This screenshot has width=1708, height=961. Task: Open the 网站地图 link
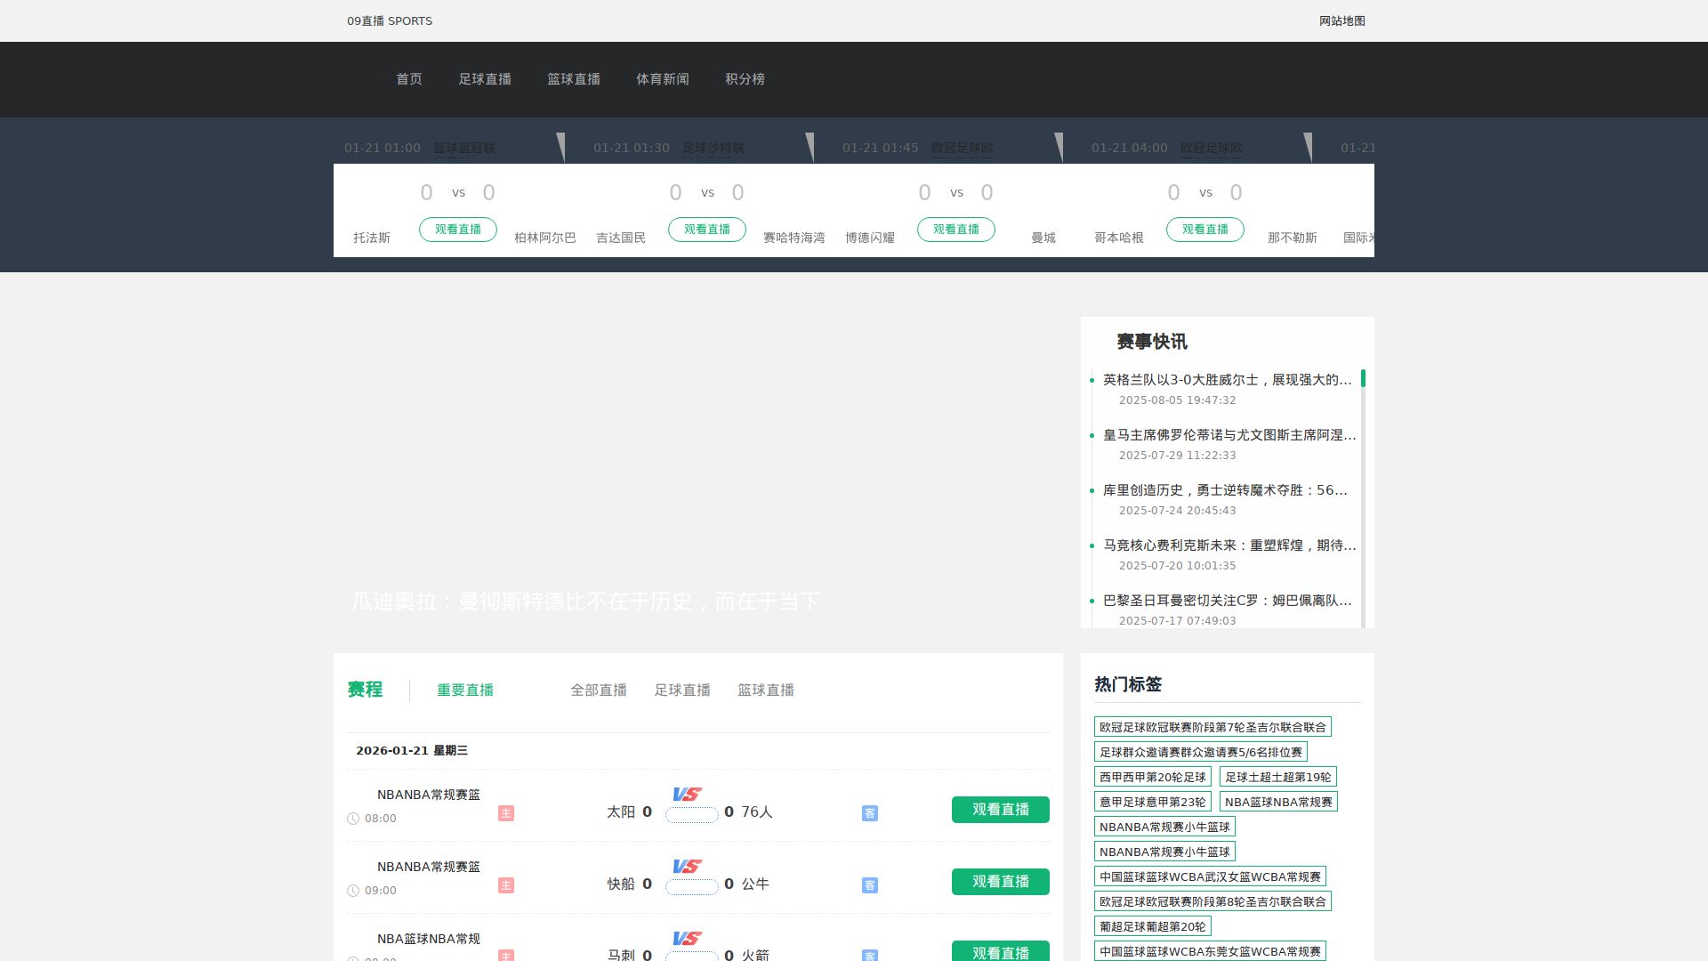coord(1343,20)
